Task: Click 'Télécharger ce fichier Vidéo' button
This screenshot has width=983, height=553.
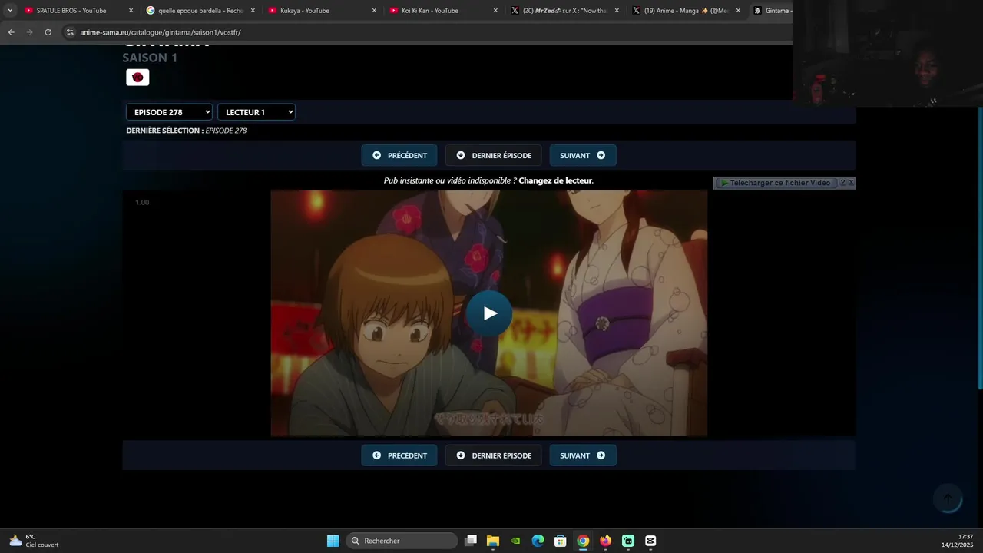Action: pyautogui.click(x=776, y=183)
